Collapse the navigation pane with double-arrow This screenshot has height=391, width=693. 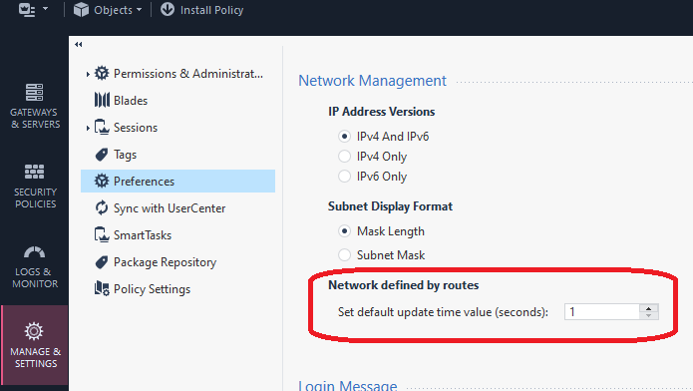pos(78,44)
